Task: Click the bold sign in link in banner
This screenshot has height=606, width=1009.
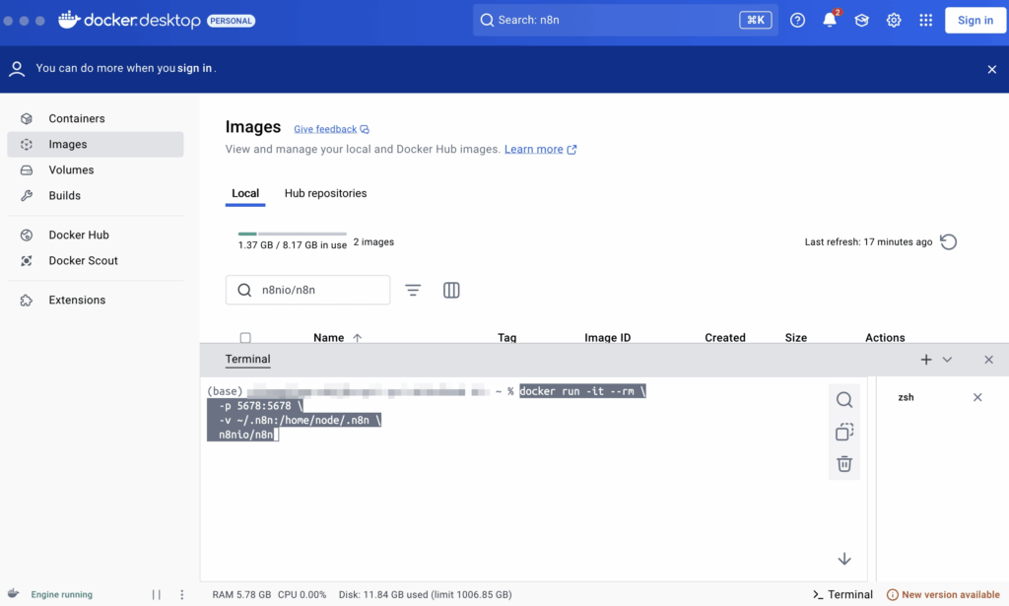Action: click(195, 68)
